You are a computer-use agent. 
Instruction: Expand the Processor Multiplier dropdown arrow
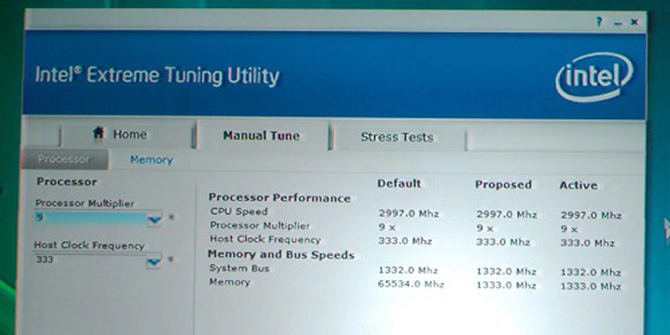coord(155,220)
